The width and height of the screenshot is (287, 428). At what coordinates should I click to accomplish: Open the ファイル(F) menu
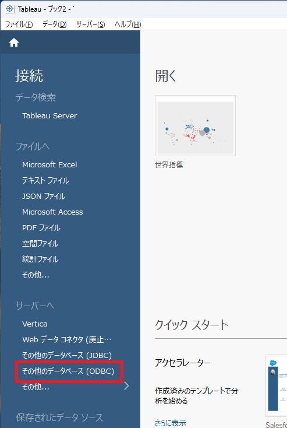point(19,24)
